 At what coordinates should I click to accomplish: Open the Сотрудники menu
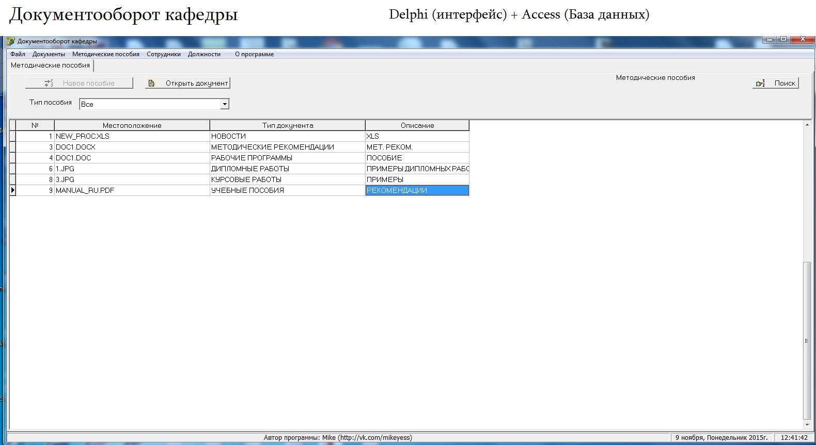[x=164, y=54]
